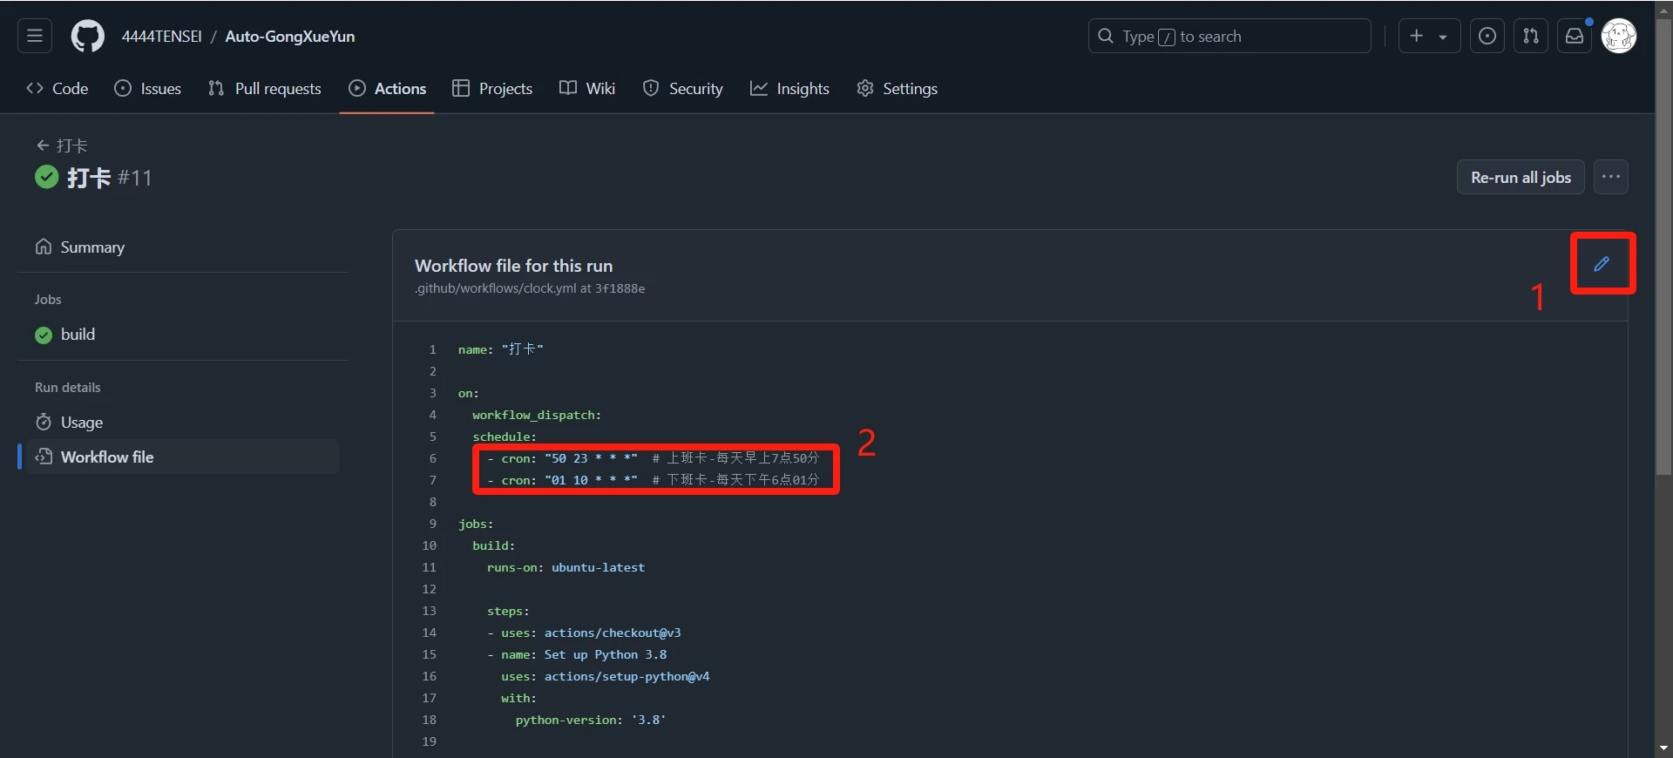Open the Settings repository tab

click(x=897, y=89)
